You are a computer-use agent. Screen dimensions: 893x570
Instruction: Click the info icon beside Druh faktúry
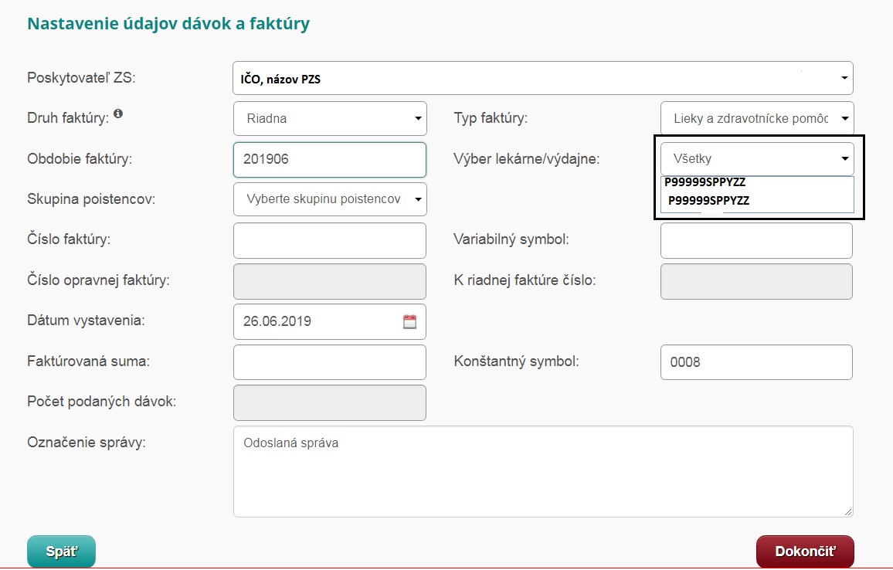pos(118,114)
